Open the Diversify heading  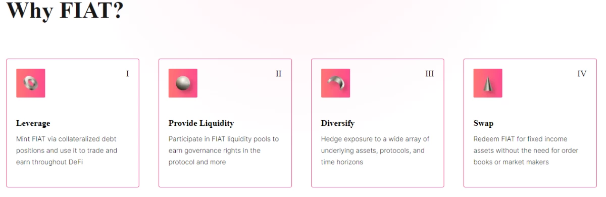pyautogui.click(x=338, y=123)
